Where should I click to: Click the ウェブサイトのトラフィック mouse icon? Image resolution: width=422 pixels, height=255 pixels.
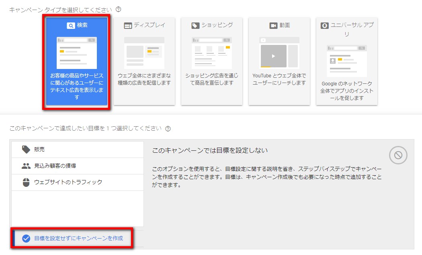coord(26,182)
